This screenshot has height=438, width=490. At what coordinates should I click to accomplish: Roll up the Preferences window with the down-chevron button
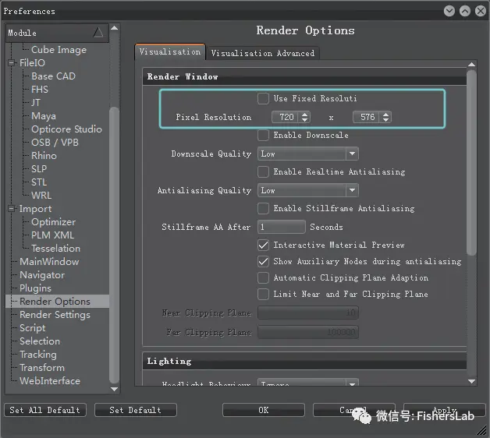[449, 11]
